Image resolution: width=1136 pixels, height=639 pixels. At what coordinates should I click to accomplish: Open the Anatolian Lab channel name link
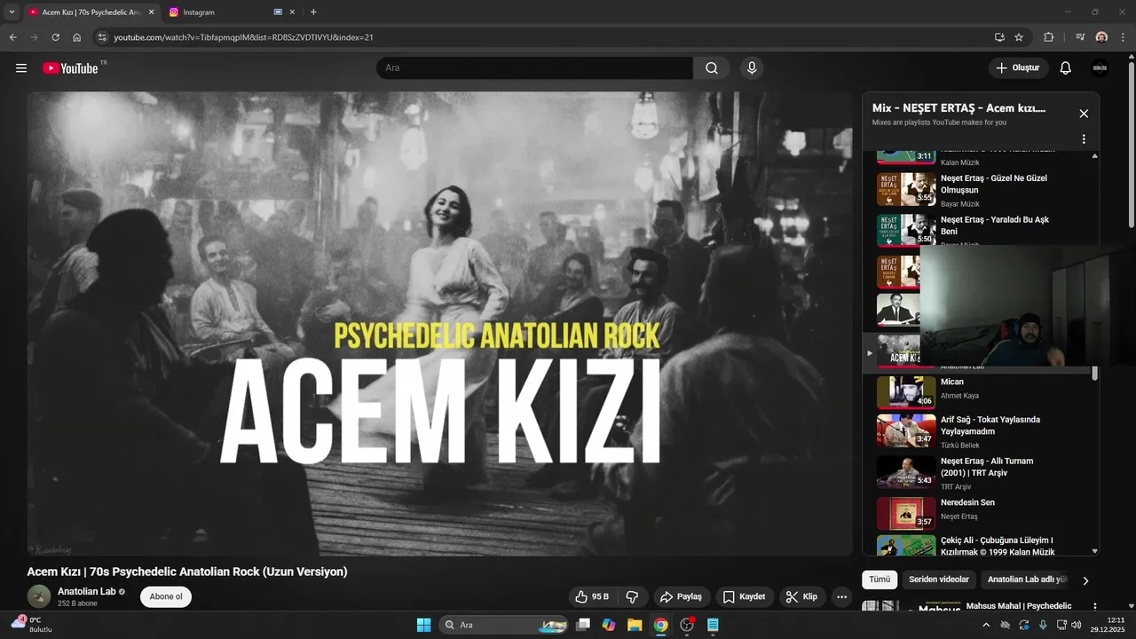pos(87,591)
